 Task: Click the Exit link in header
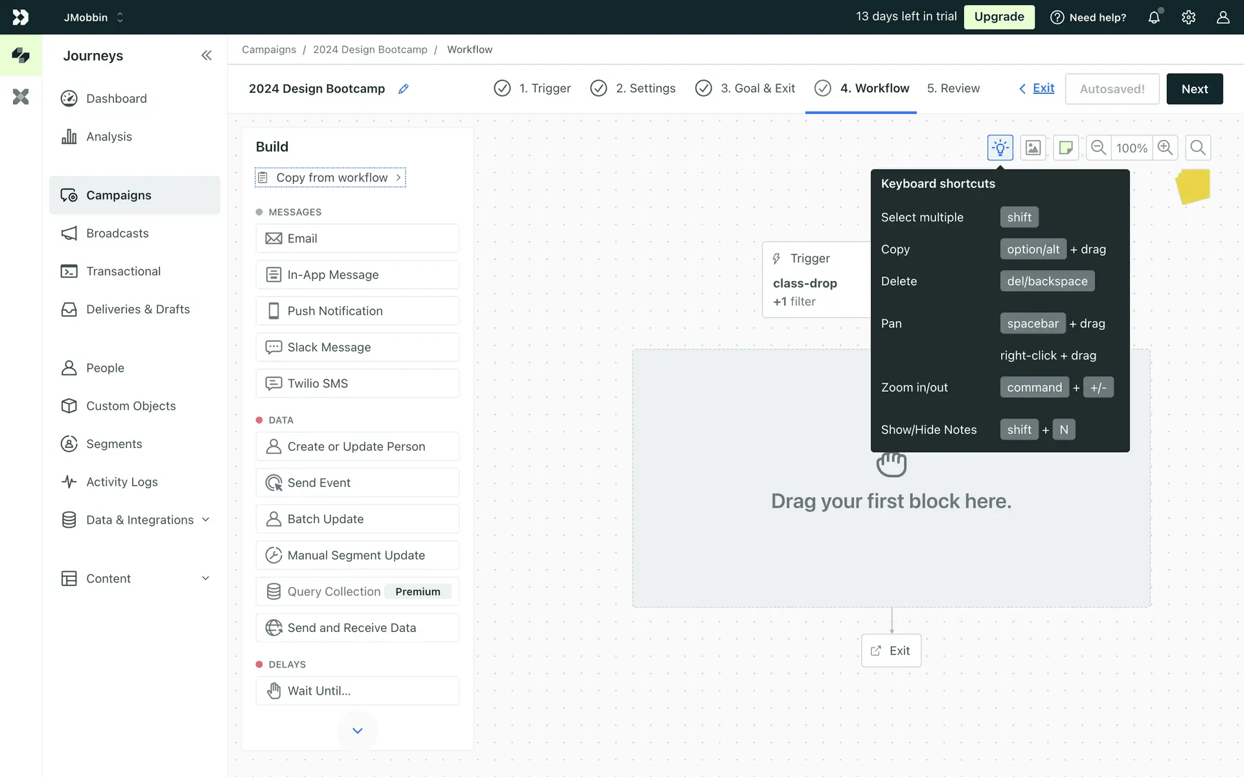pyautogui.click(x=1042, y=88)
